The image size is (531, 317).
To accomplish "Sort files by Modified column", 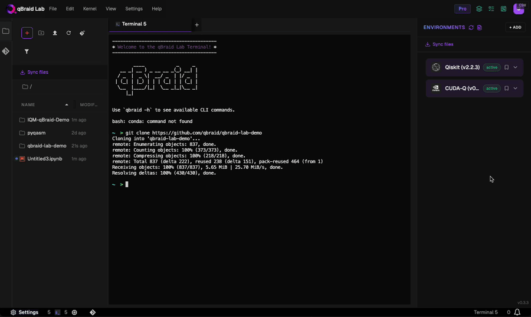I will click(x=88, y=104).
